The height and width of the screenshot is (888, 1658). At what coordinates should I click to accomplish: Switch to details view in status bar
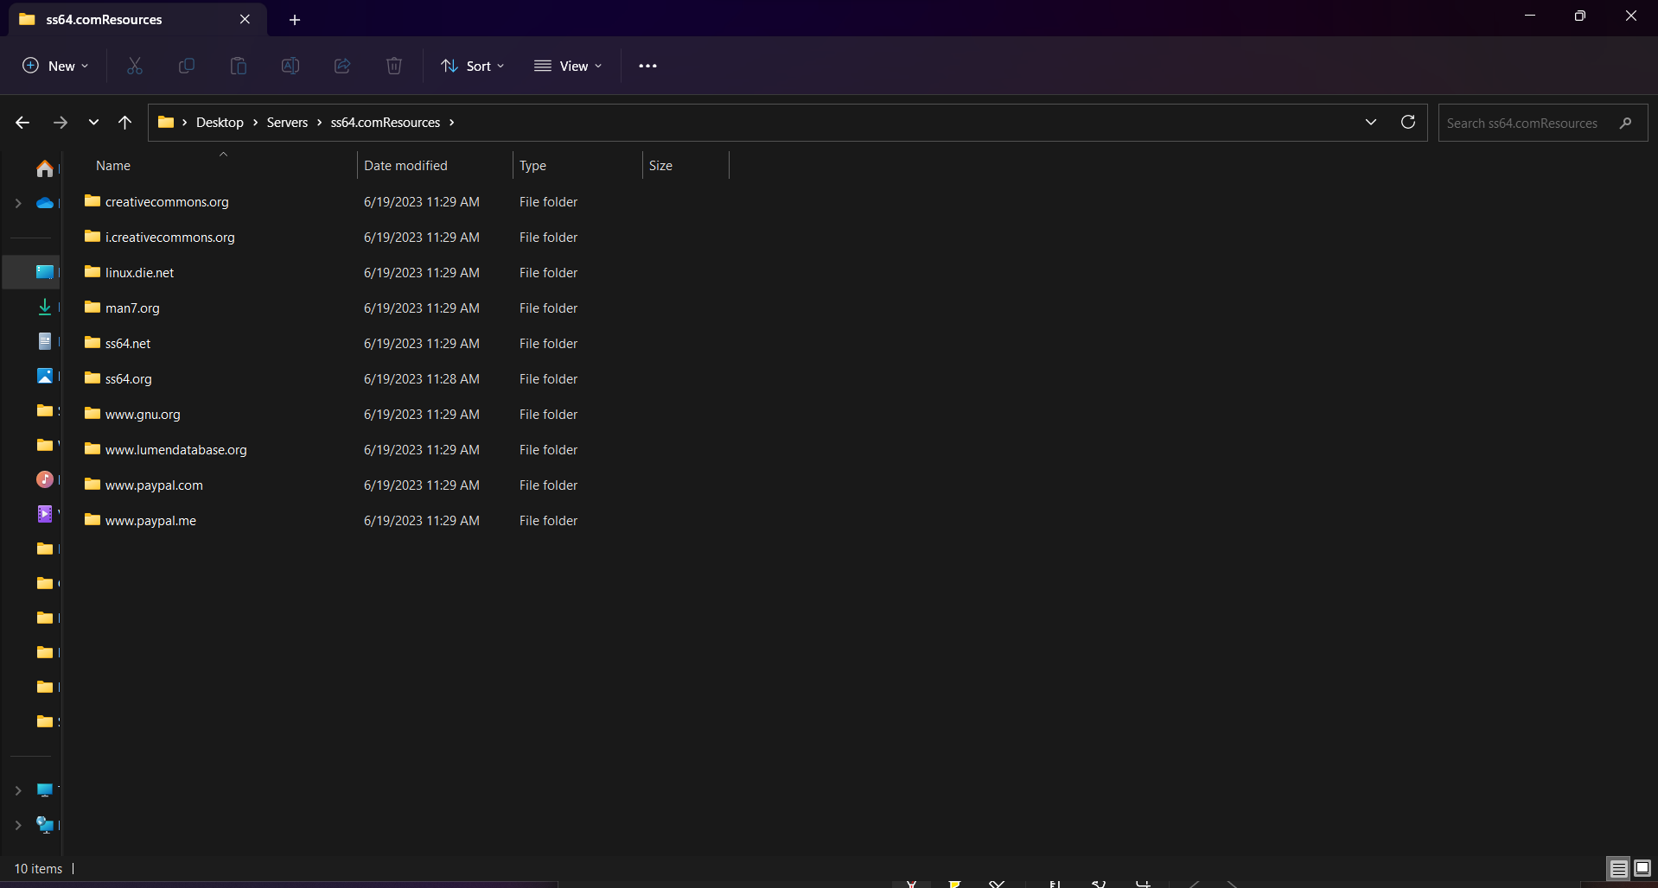(x=1617, y=868)
